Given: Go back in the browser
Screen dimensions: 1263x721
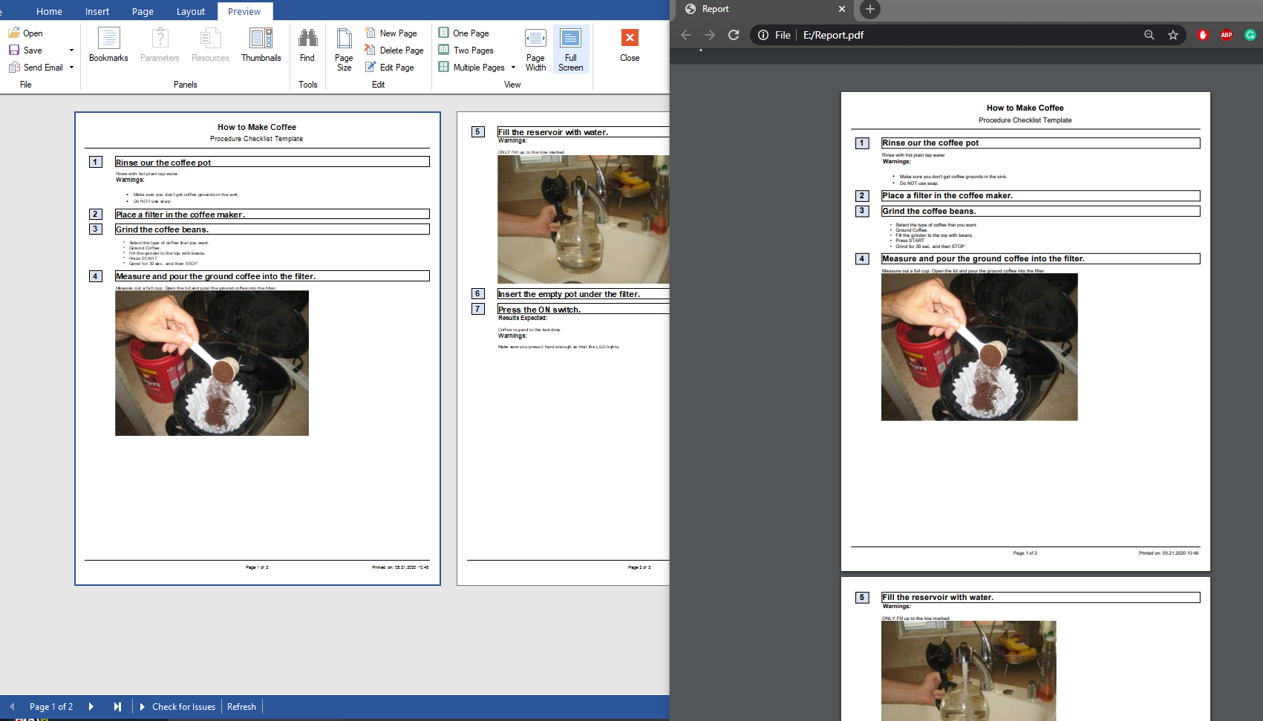Looking at the screenshot, I should [x=686, y=35].
